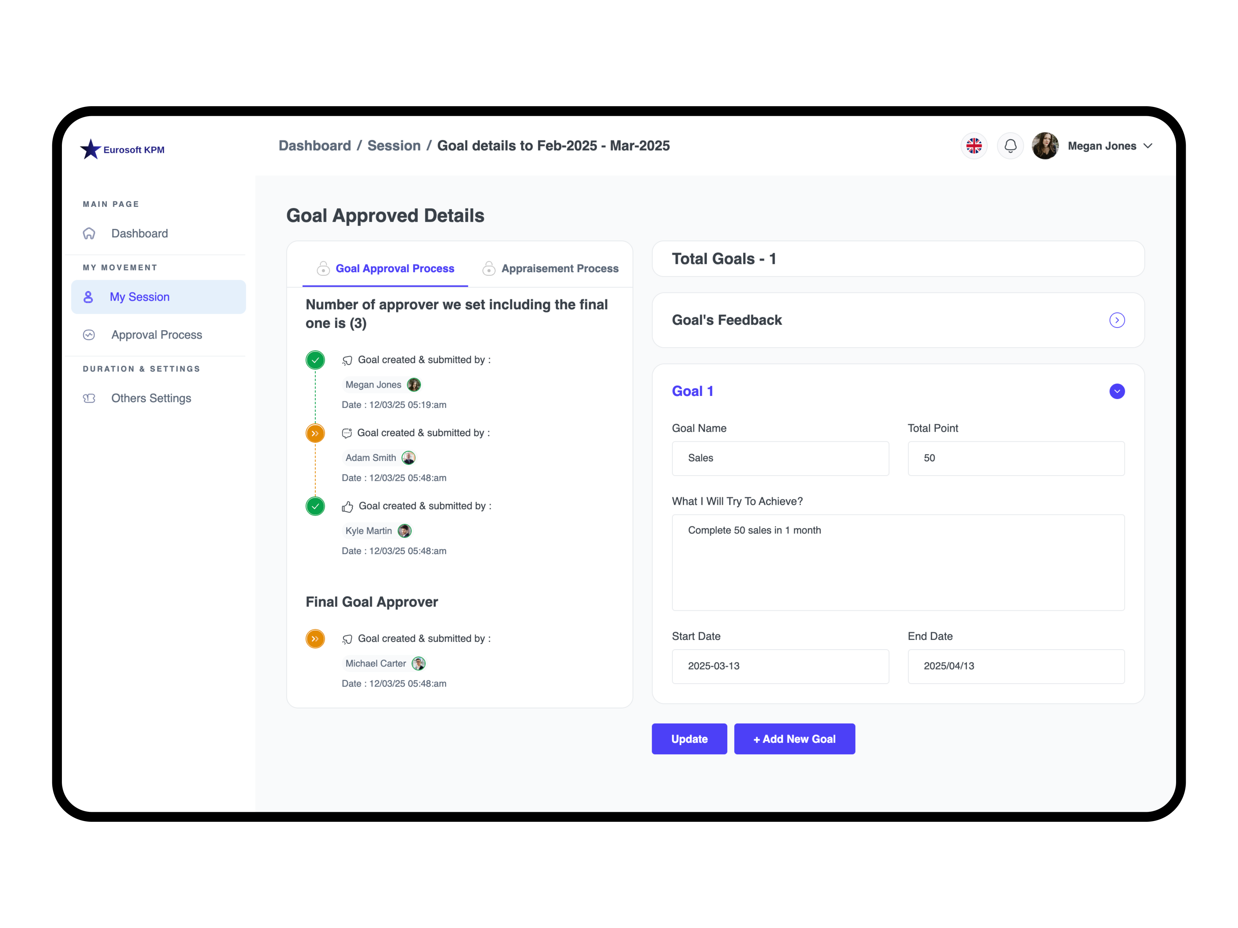Collapse the Goal 1 panel
The height and width of the screenshot is (928, 1238).
1117,391
